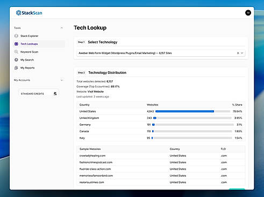Select the Germany row label
Image resolution: width=264 pixels, height=197 pixels.
point(85,125)
